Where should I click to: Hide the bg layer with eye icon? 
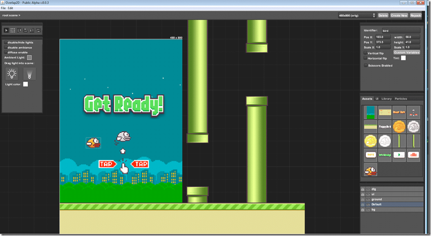point(368,210)
